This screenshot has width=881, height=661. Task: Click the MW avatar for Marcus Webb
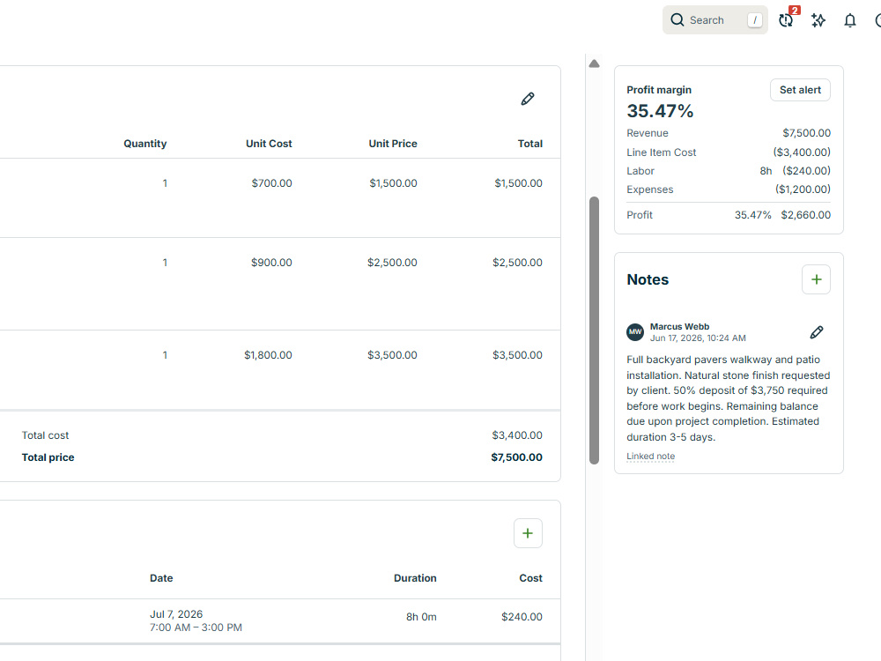(x=635, y=332)
